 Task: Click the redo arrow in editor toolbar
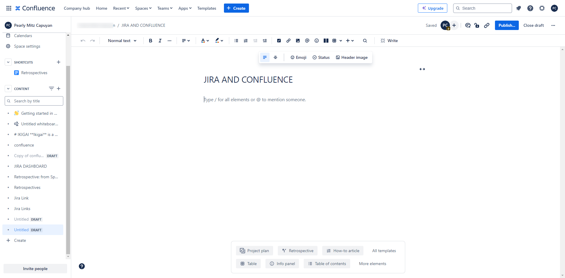pos(92,41)
